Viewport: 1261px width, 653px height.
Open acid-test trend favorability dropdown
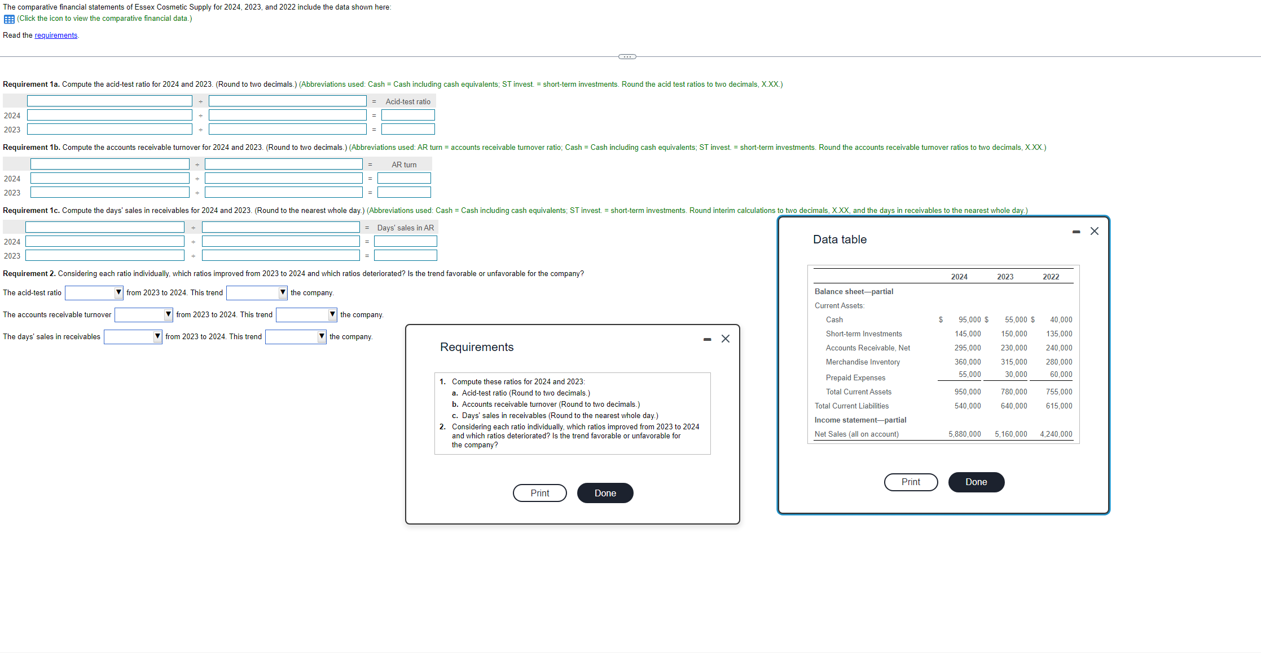point(257,292)
